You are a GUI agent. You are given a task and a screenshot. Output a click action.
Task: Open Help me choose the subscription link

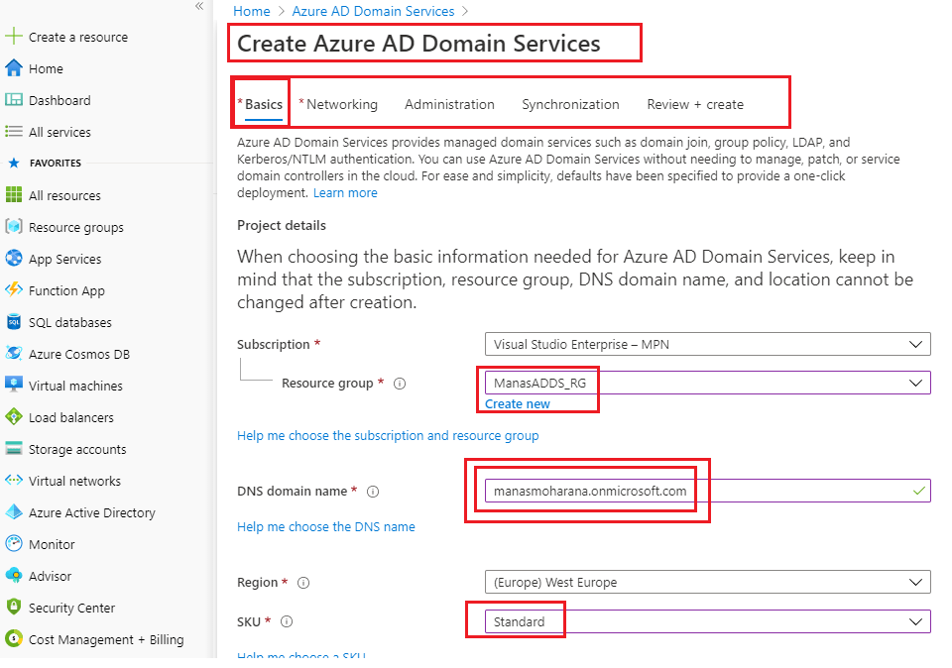click(388, 436)
